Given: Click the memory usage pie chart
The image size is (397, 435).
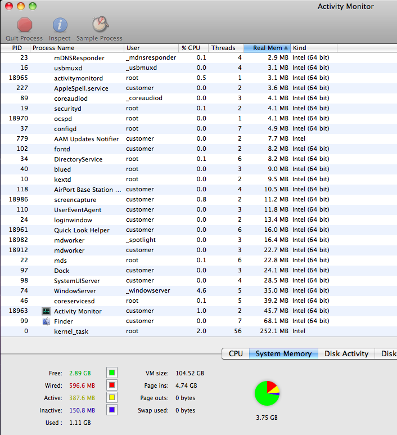Looking at the screenshot, I should [x=267, y=393].
